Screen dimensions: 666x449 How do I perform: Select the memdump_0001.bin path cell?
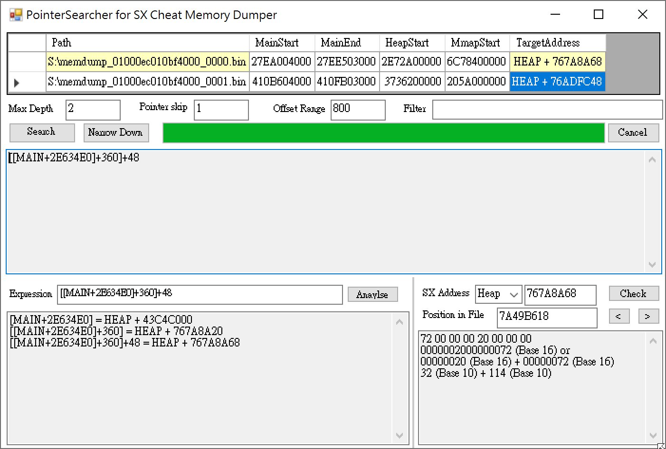[148, 82]
